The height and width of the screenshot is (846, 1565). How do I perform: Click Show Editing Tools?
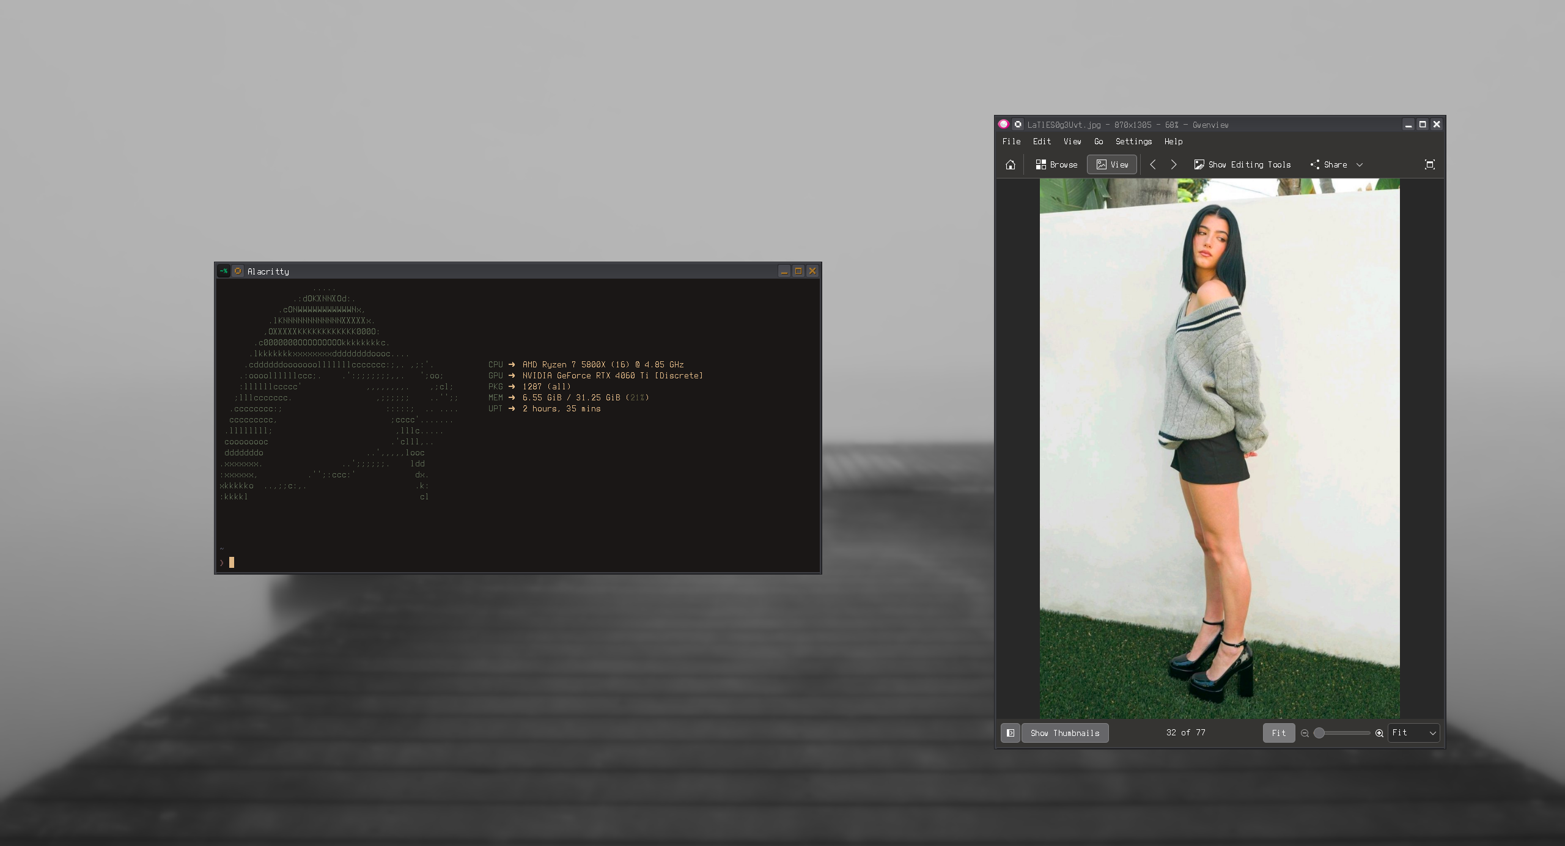pos(1242,164)
